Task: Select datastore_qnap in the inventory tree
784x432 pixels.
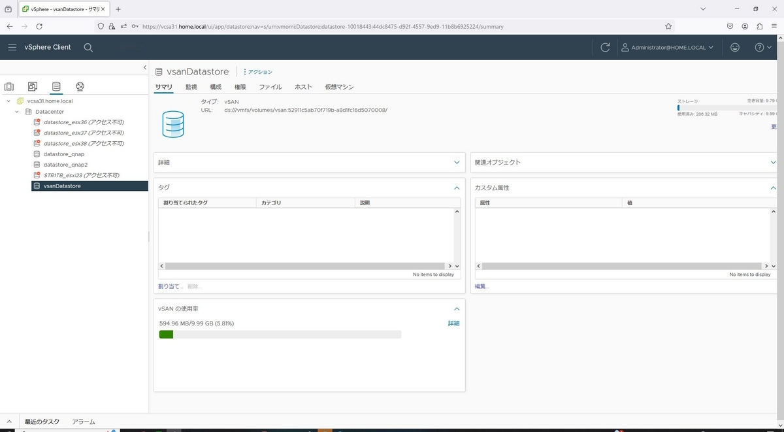Action: point(64,154)
